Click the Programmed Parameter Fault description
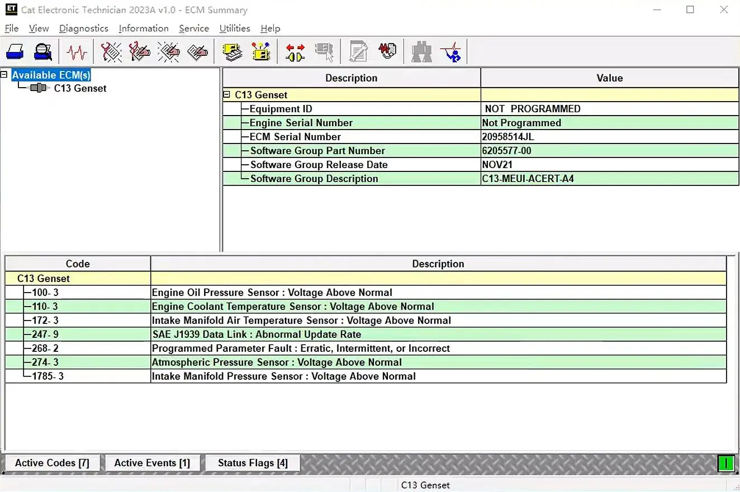 [301, 348]
